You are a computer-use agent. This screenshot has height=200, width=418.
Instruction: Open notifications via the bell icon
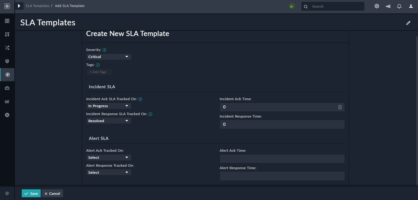[399, 6]
